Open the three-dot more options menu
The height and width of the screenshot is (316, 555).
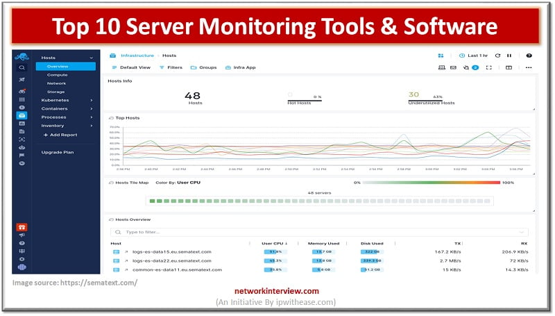(529, 67)
